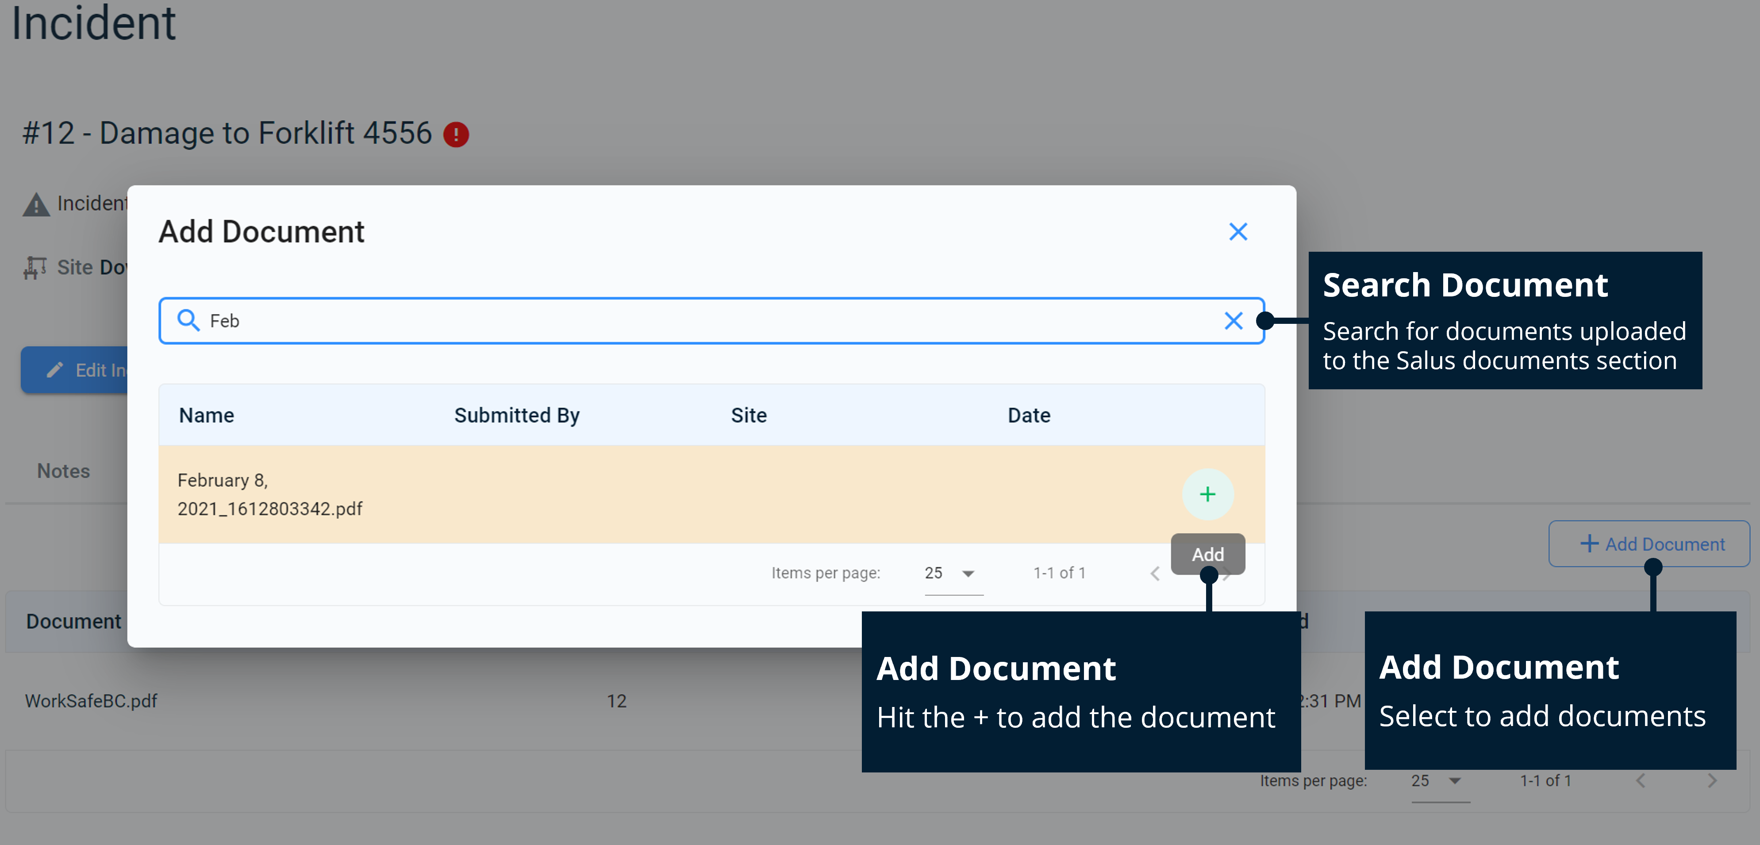Screen dimensions: 1760x845
Task: Switch to the Notes tab
Action: 63,471
